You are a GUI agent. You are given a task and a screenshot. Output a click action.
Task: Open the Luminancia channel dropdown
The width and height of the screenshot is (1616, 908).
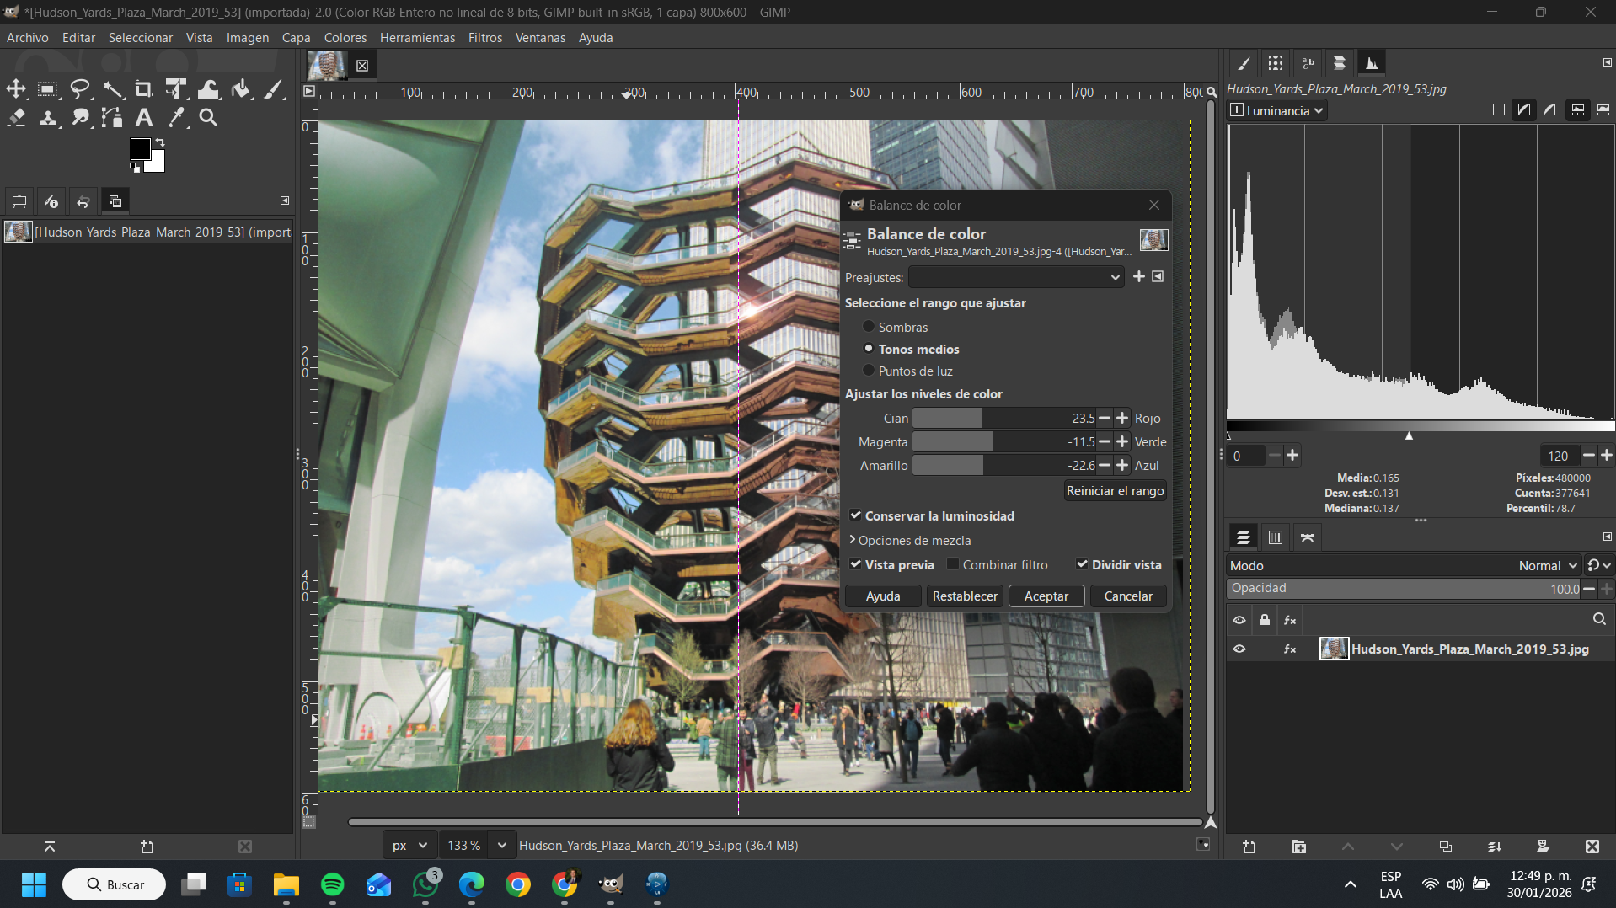1277,110
